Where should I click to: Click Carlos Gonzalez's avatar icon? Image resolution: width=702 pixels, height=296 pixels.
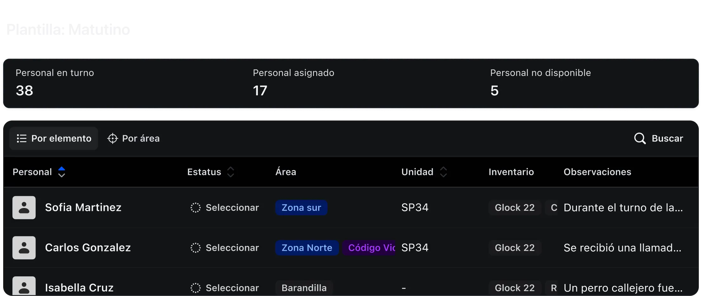(x=24, y=248)
